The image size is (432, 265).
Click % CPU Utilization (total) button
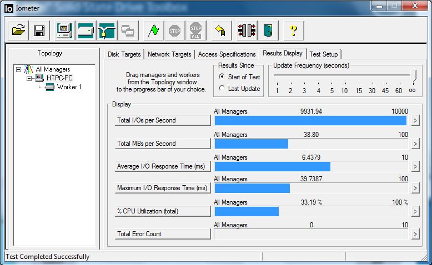(163, 211)
